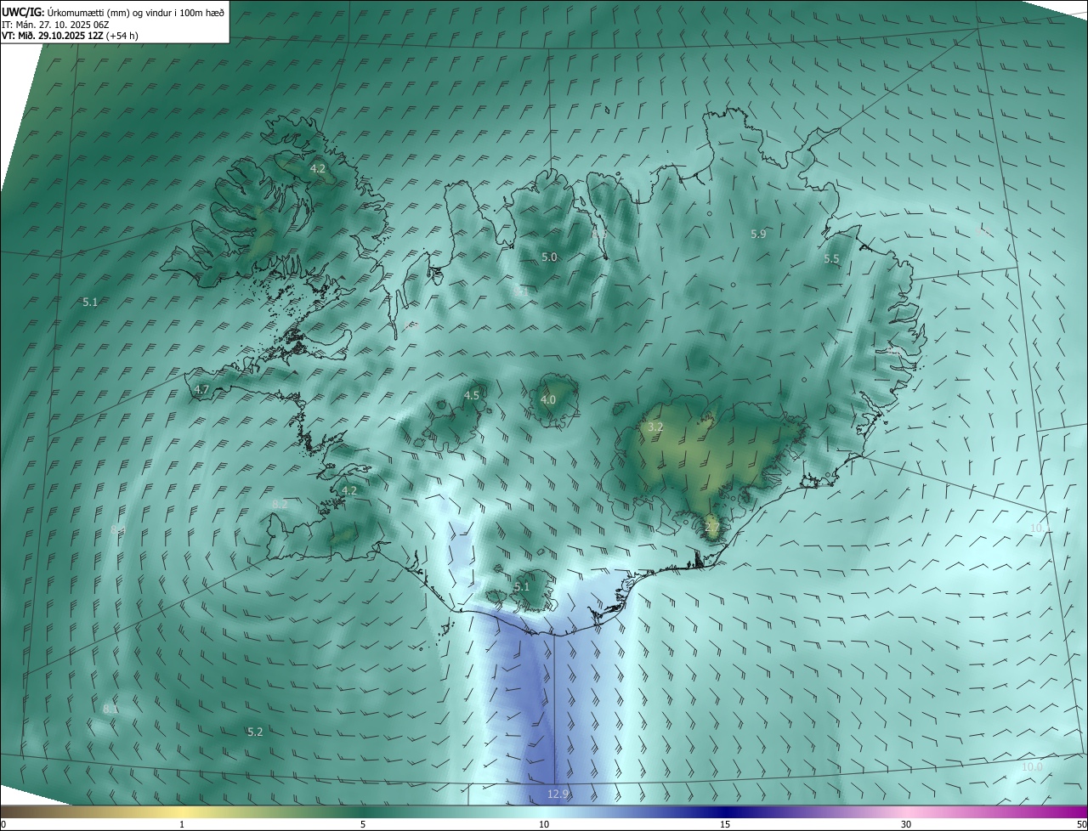The height and width of the screenshot is (831, 1088).
Task: Click the 5.9 value label on the map
Action: [759, 234]
